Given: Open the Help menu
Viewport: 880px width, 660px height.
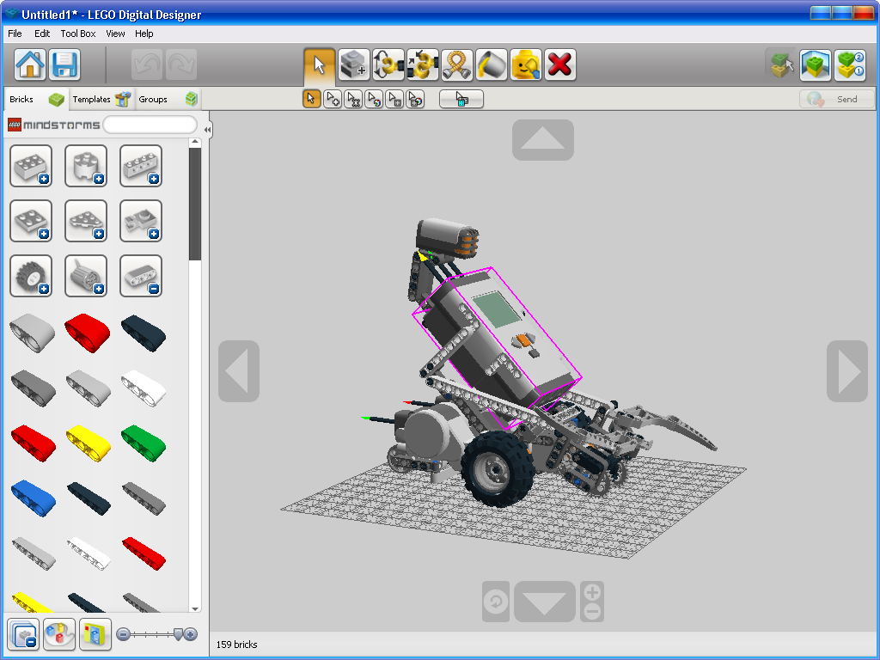Looking at the screenshot, I should coord(144,34).
